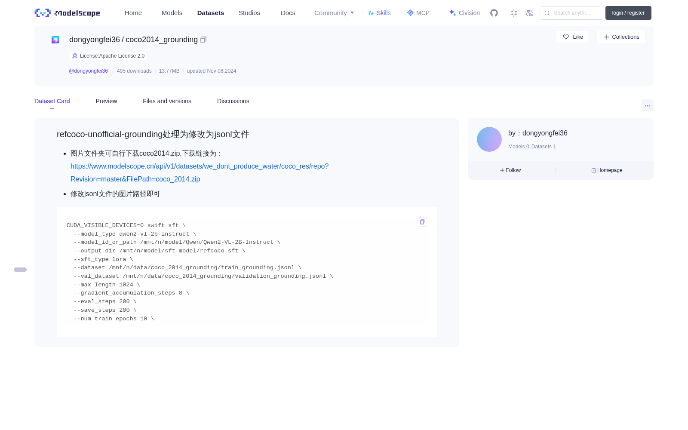Expand the Community dropdown menu
The image size is (688, 430).
(x=334, y=13)
